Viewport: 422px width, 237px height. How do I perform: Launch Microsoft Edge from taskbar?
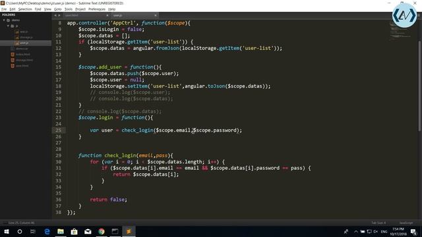point(47,231)
